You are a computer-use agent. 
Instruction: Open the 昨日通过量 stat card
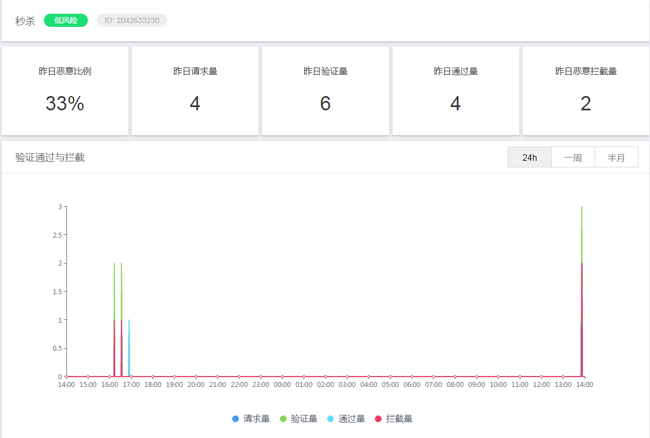point(456,91)
